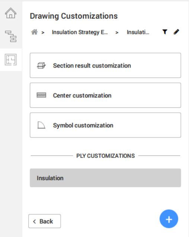Navigate to the Insulation Strategy E... breadcrumb
The height and width of the screenshot is (237, 189).
pyautogui.click(x=80, y=32)
